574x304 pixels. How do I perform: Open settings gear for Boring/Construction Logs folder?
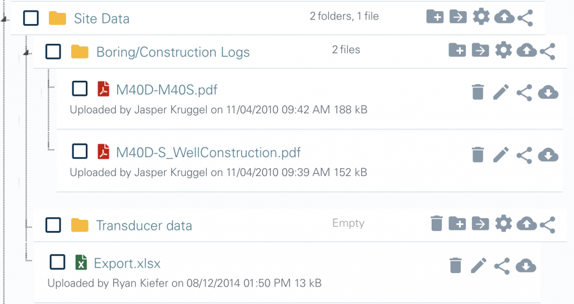coord(503,50)
